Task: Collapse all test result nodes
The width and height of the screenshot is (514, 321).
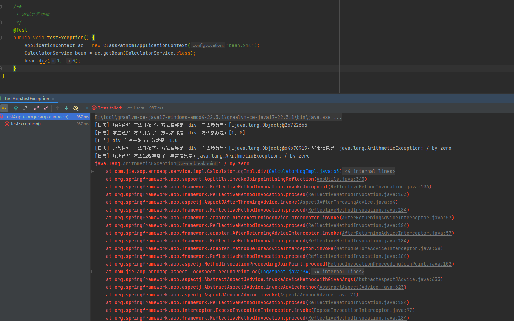Action: tap(46, 108)
